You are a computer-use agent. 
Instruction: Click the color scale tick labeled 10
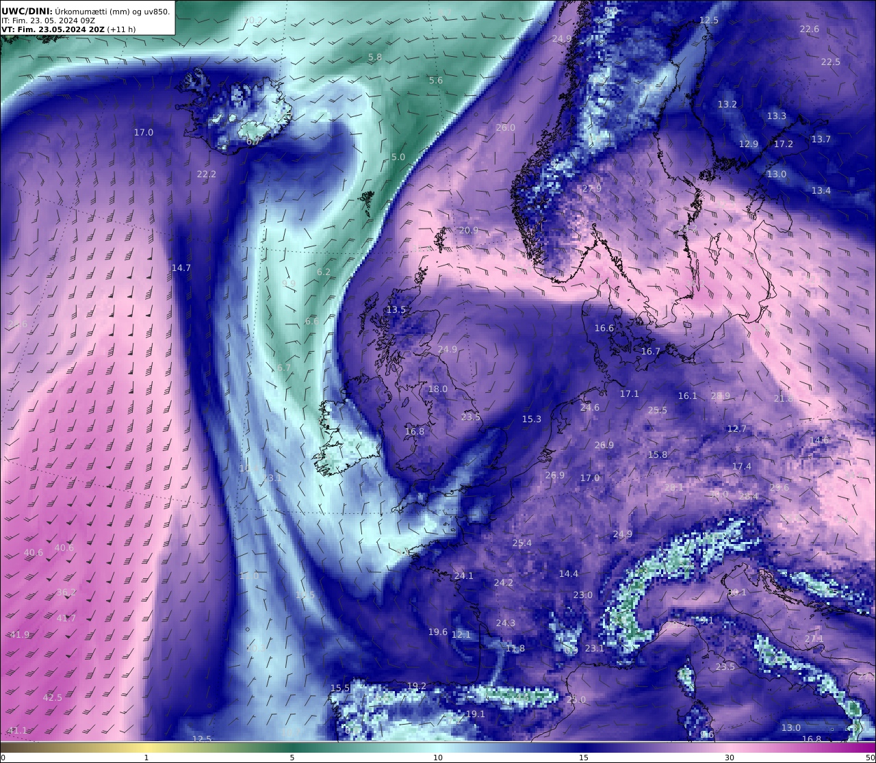pyautogui.click(x=438, y=757)
